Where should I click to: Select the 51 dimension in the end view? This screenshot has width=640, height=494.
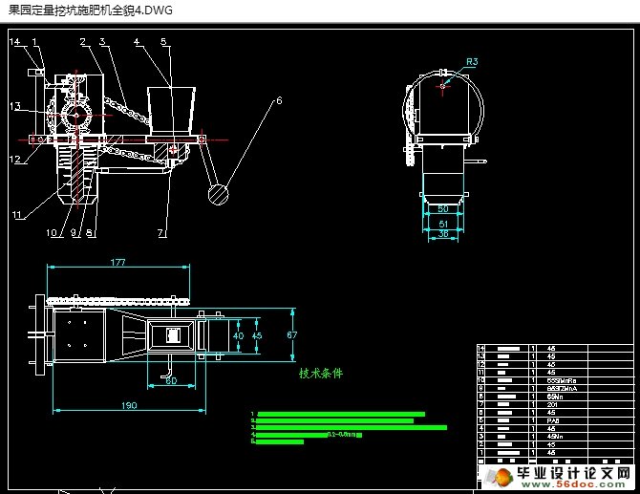[443, 225]
